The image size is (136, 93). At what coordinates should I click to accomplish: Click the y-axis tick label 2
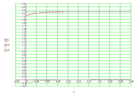click(24, 16)
